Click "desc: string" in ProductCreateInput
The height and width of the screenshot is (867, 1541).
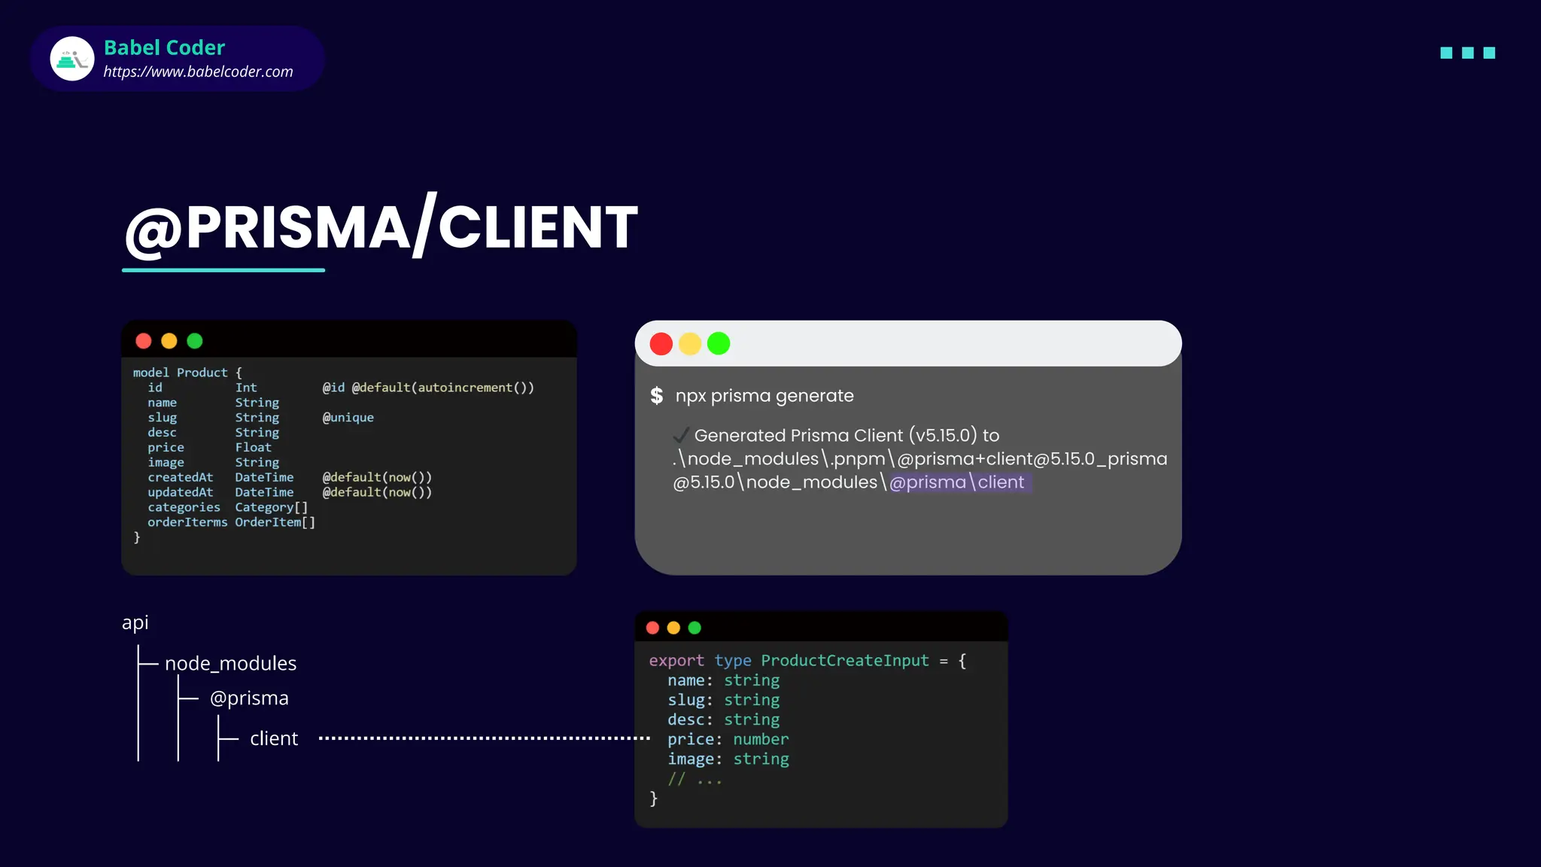[x=724, y=719]
